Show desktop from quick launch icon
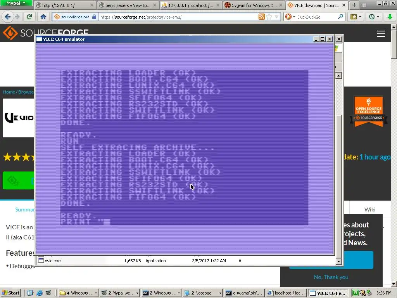Viewport: 397px width, 298px height. [30, 293]
